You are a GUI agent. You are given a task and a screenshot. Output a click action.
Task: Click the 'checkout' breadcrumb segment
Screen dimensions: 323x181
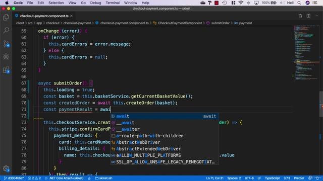(x=52, y=23)
